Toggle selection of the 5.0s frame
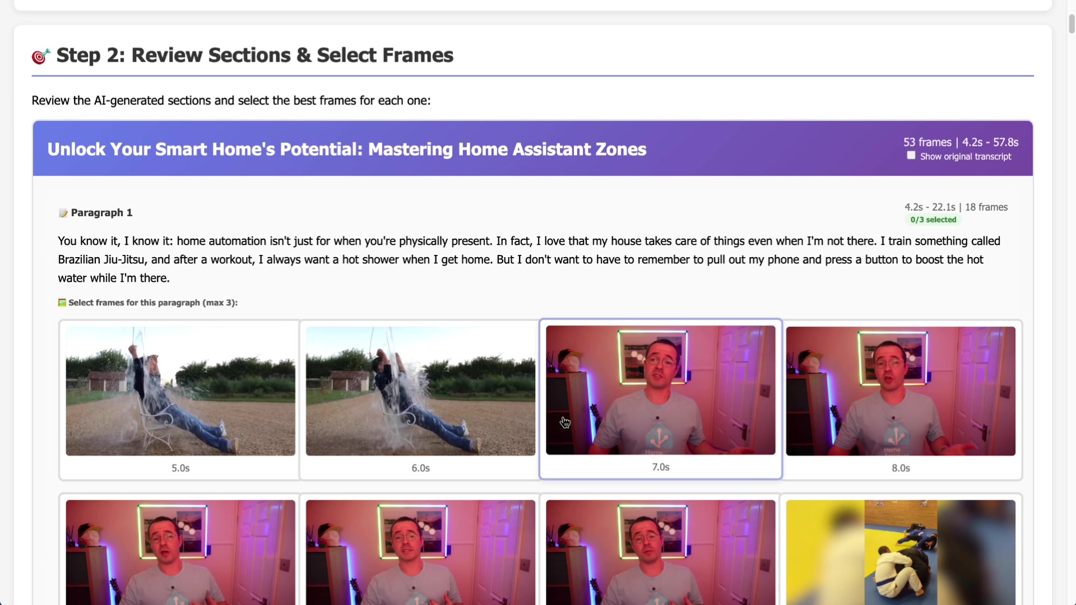Image resolution: width=1076 pixels, height=605 pixels. point(179,390)
